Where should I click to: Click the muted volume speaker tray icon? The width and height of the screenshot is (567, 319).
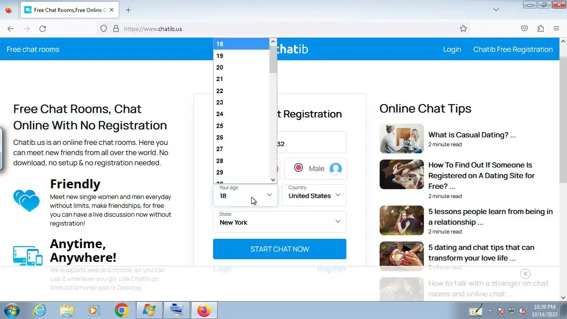click(x=522, y=311)
